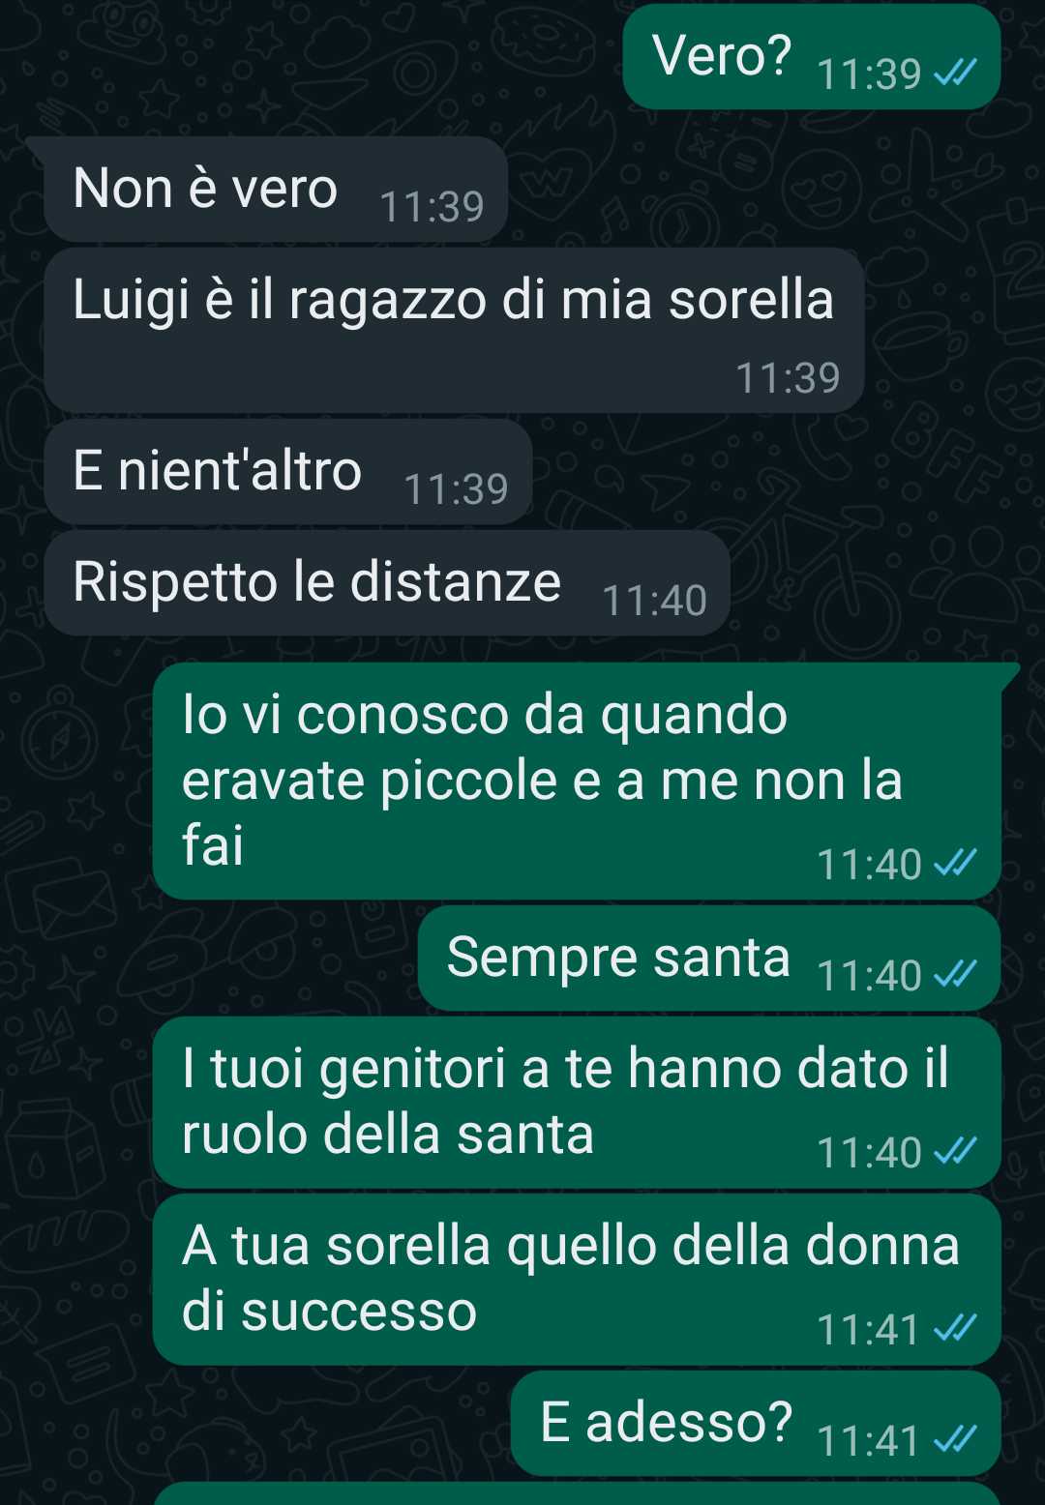
Task: Click the read ticks on 'ruolo della santa'
Action: point(955,1152)
